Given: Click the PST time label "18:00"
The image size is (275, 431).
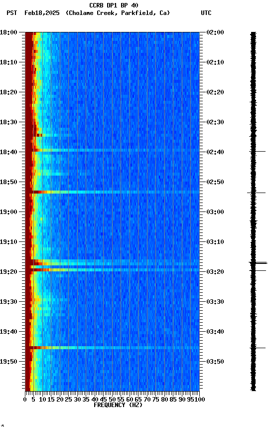Looking at the screenshot, I should click(x=8, y=32).
